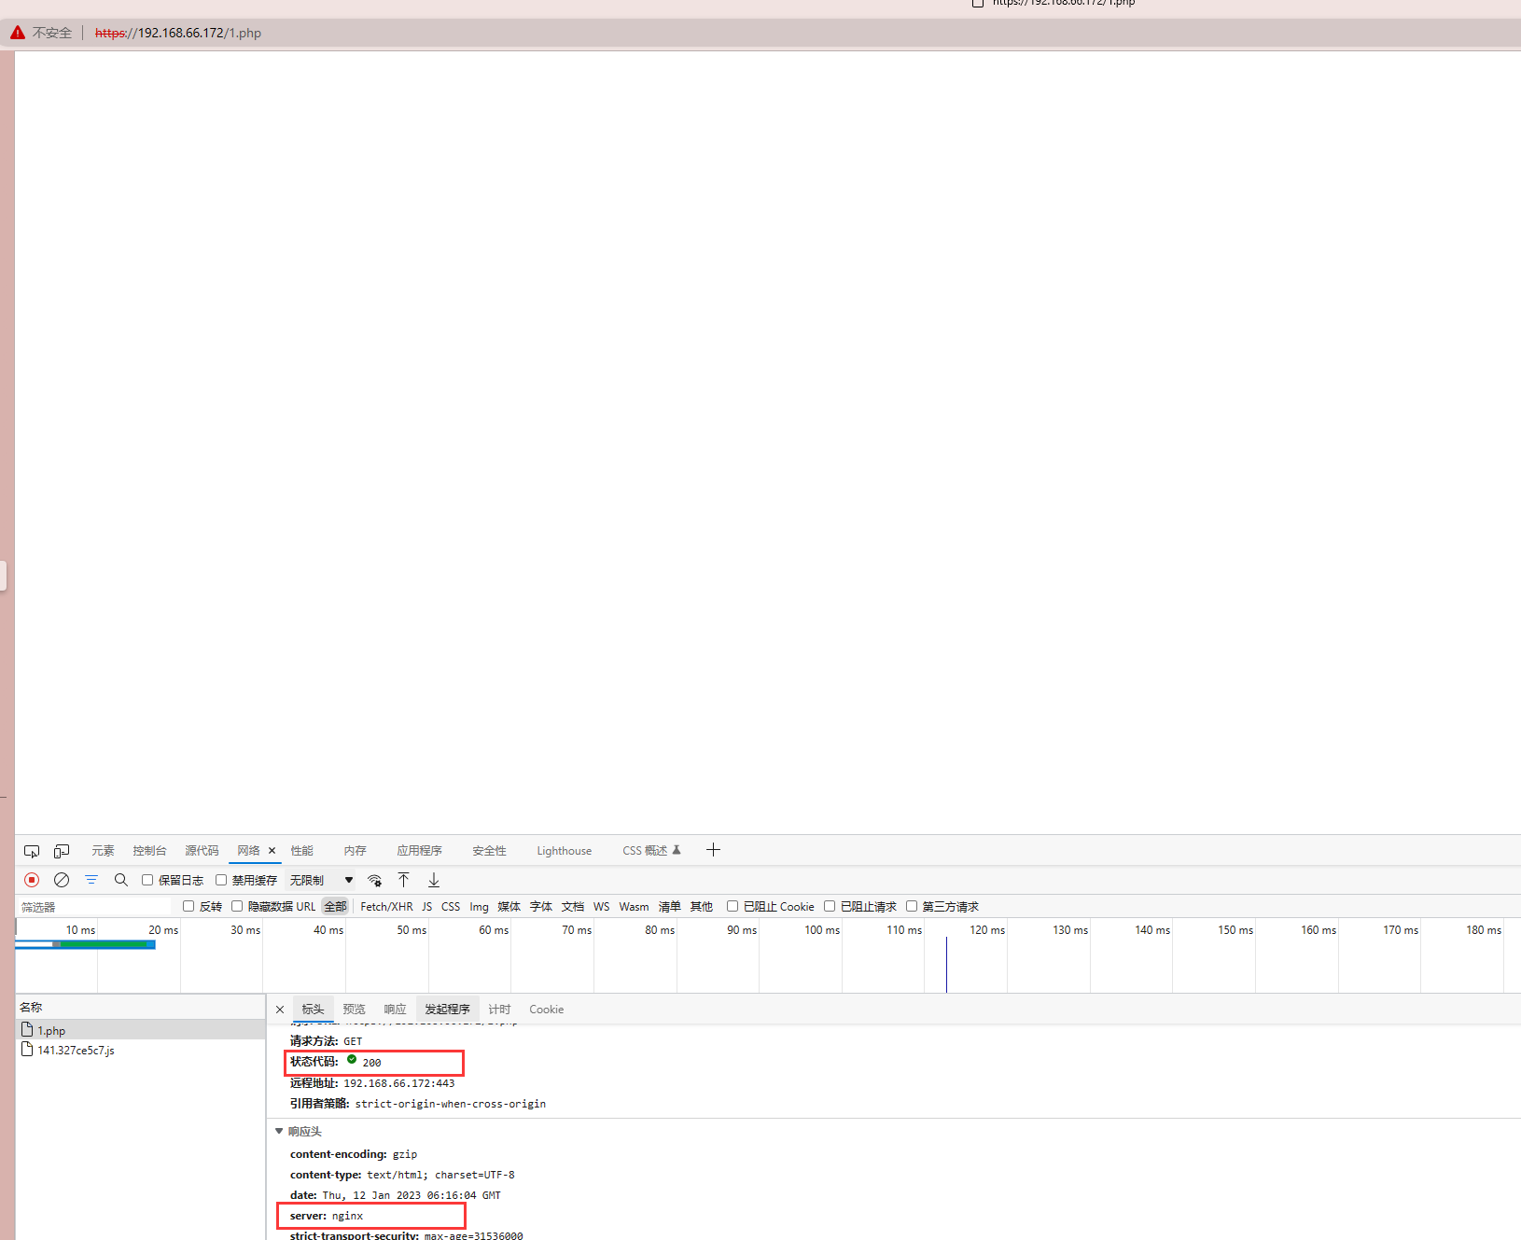Viewport: 1521px width, 1240px height.
Task: Switch to the Cookie request detail tab
Action: tap(547, 1010)
